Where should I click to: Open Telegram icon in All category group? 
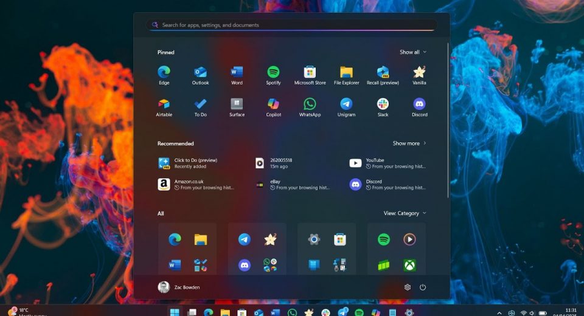[x=245, y=239]
